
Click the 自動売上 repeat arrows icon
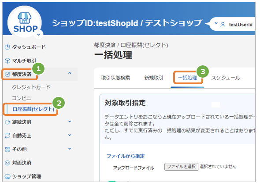[x=7, y=136]
